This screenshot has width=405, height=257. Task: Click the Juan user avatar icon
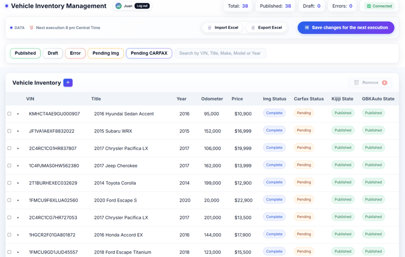coord(119,6)
